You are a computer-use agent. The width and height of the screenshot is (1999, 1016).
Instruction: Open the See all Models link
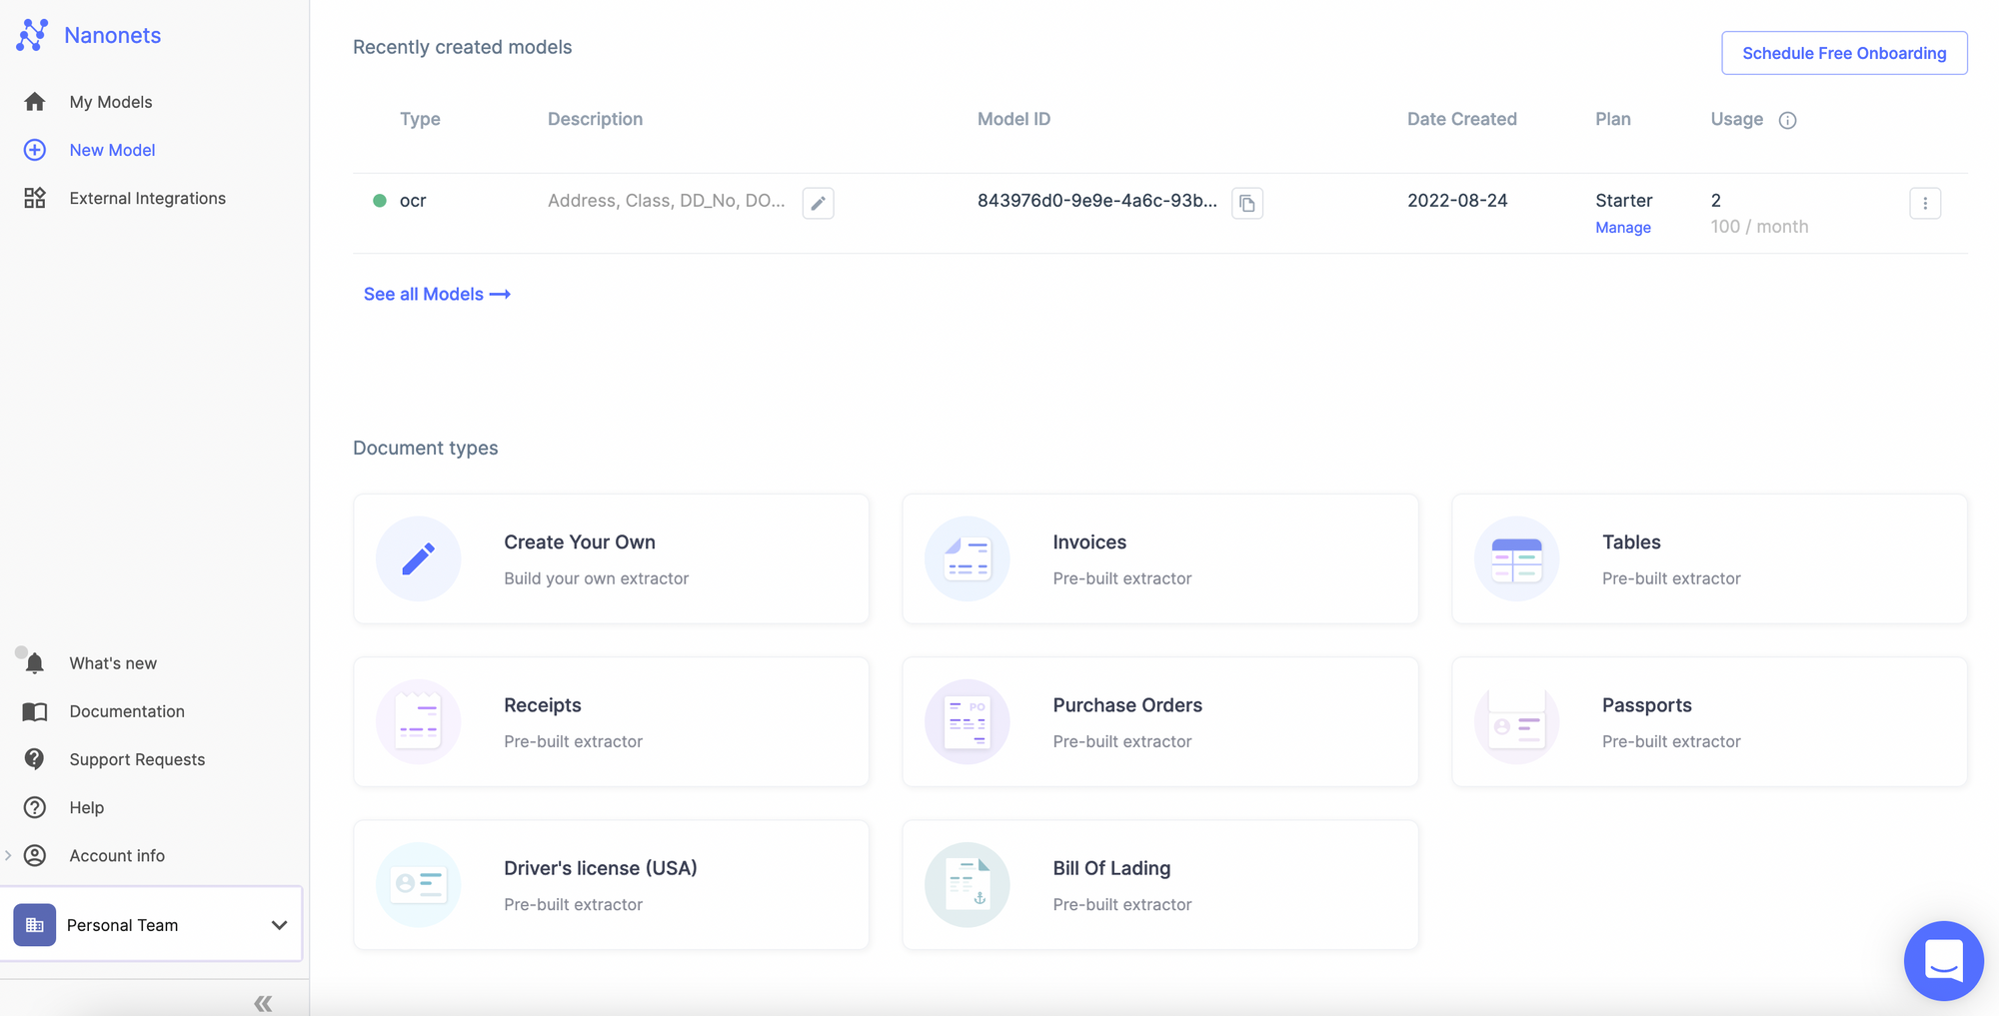point(437,294)
